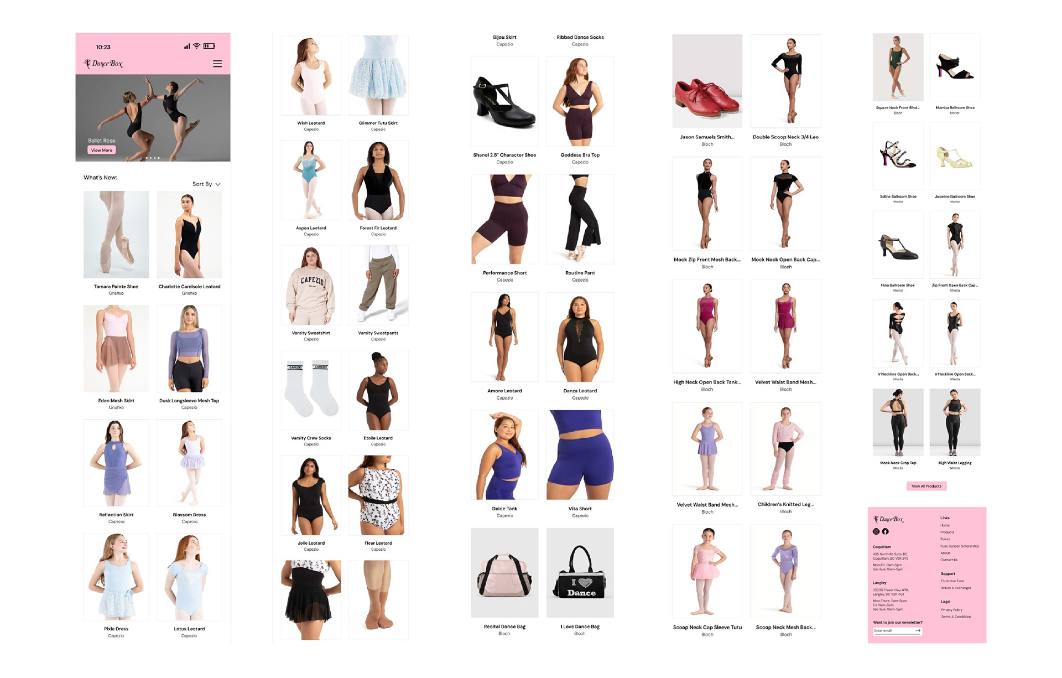Click the Enter email newsletter field
1062x678 pixels.
[x=892, y=630]
